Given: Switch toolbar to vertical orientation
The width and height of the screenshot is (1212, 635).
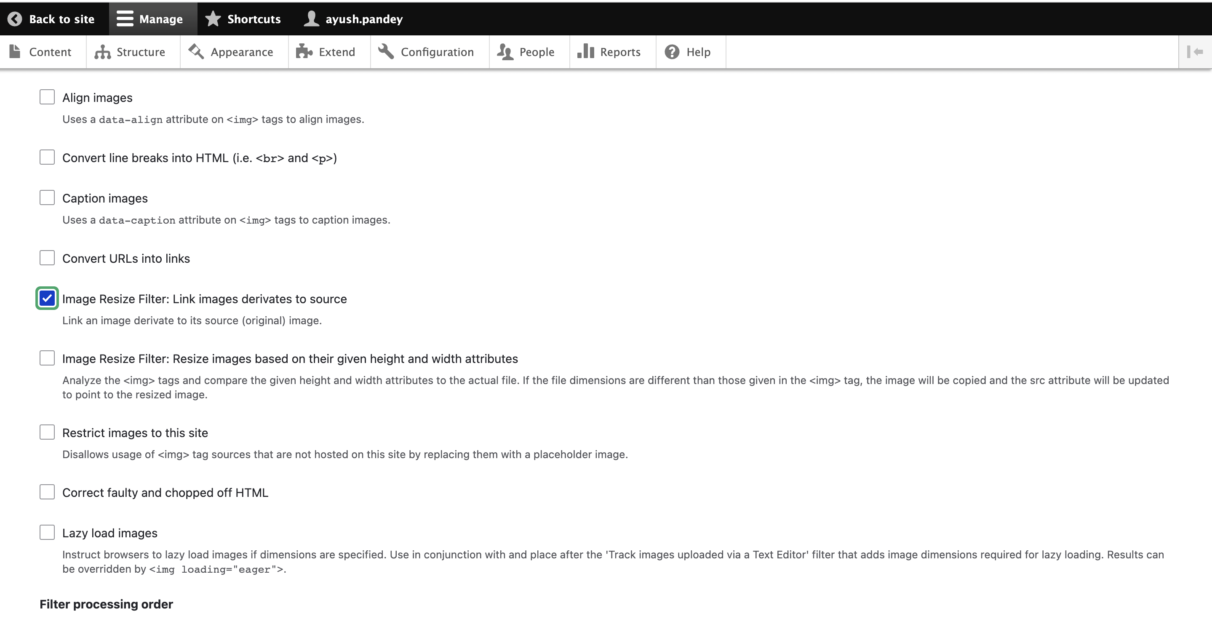Looking at the screenshot, I should pos(1195,52).
